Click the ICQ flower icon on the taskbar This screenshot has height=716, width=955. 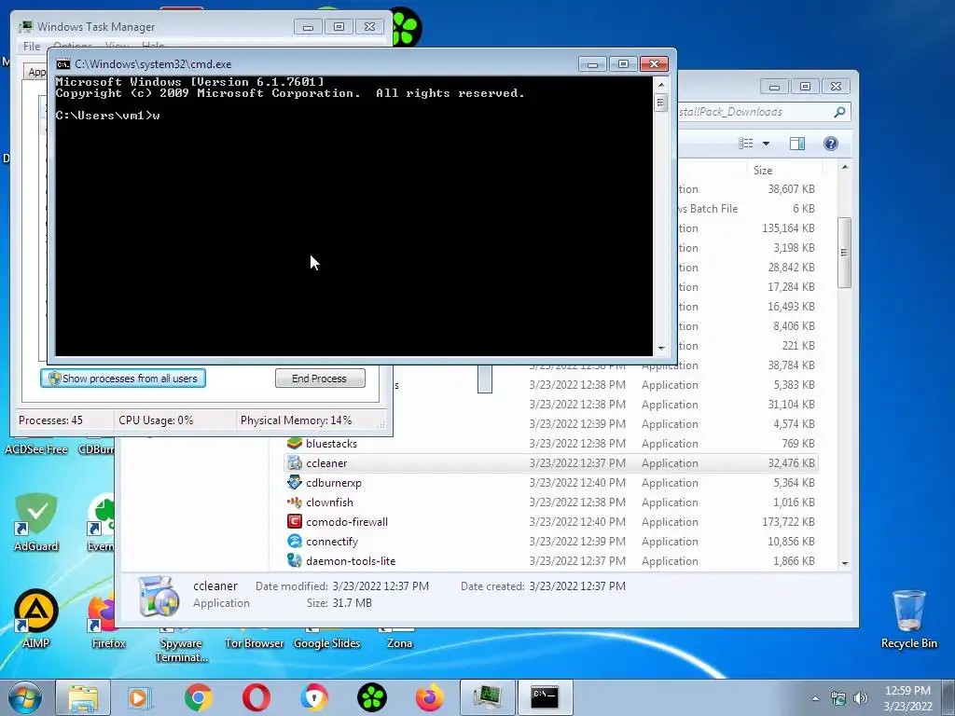tap(372, 697)
